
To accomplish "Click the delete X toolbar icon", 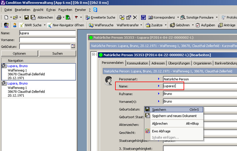I will click(135, 17).
